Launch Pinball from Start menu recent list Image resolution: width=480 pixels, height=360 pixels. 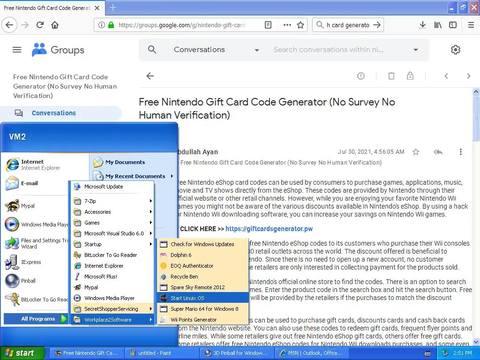point(36,281)
